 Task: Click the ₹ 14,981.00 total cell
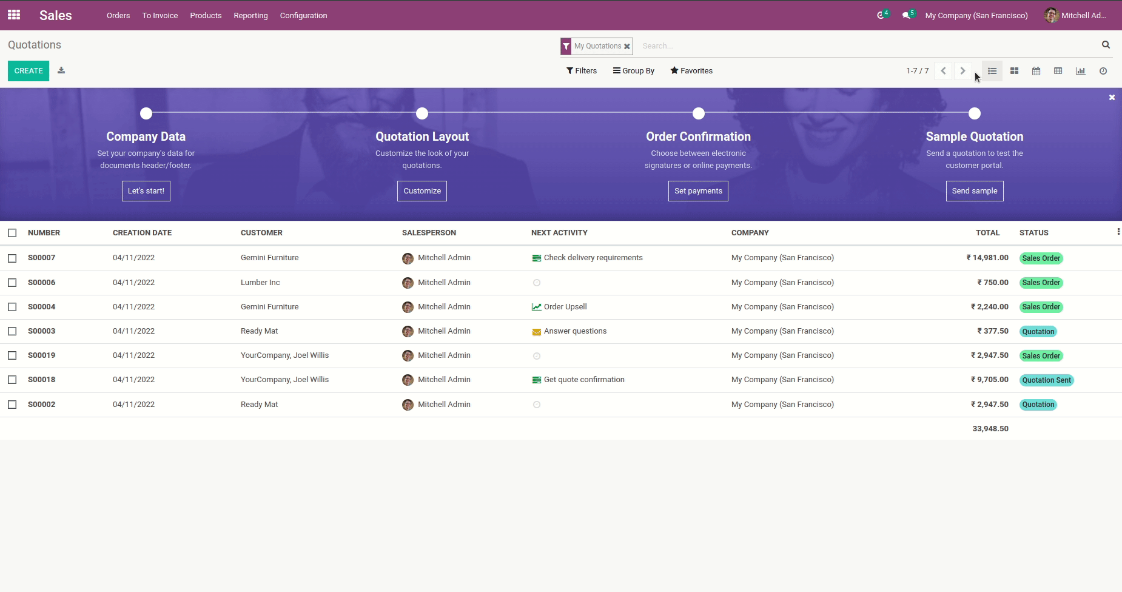(987, 258)
